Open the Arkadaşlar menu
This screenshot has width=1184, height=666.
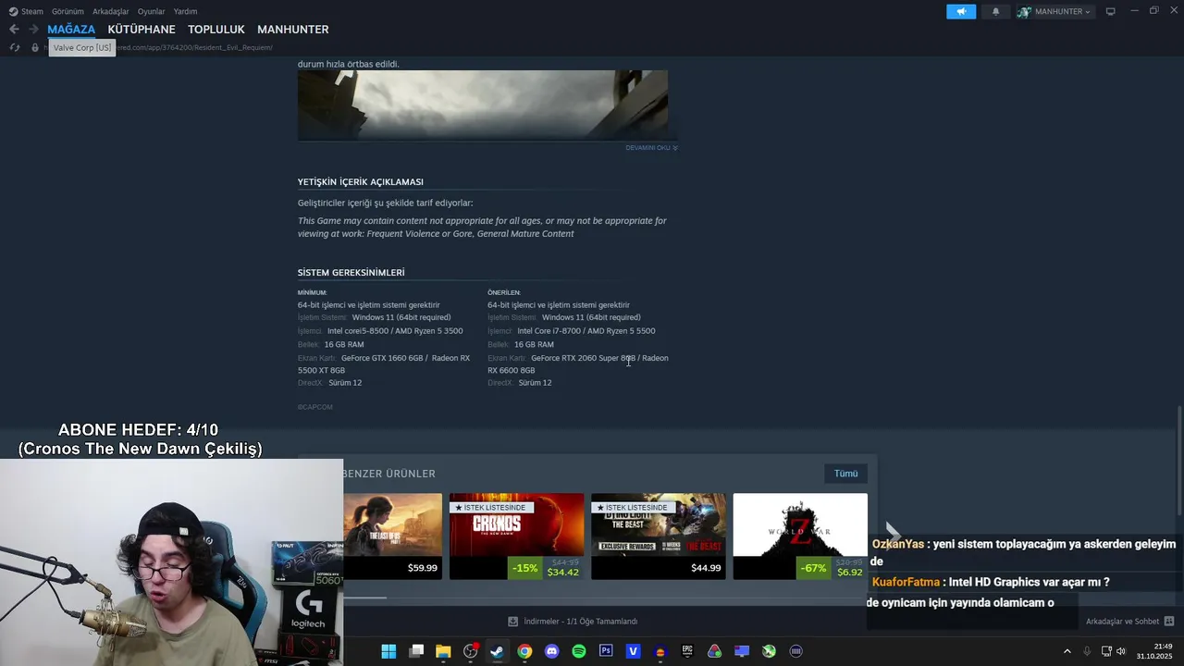coord(111,11)
